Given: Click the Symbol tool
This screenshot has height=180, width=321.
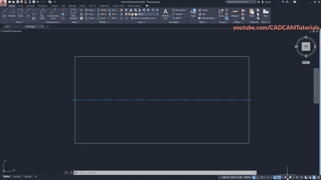Looking at the screenshot, I should 177,14.
